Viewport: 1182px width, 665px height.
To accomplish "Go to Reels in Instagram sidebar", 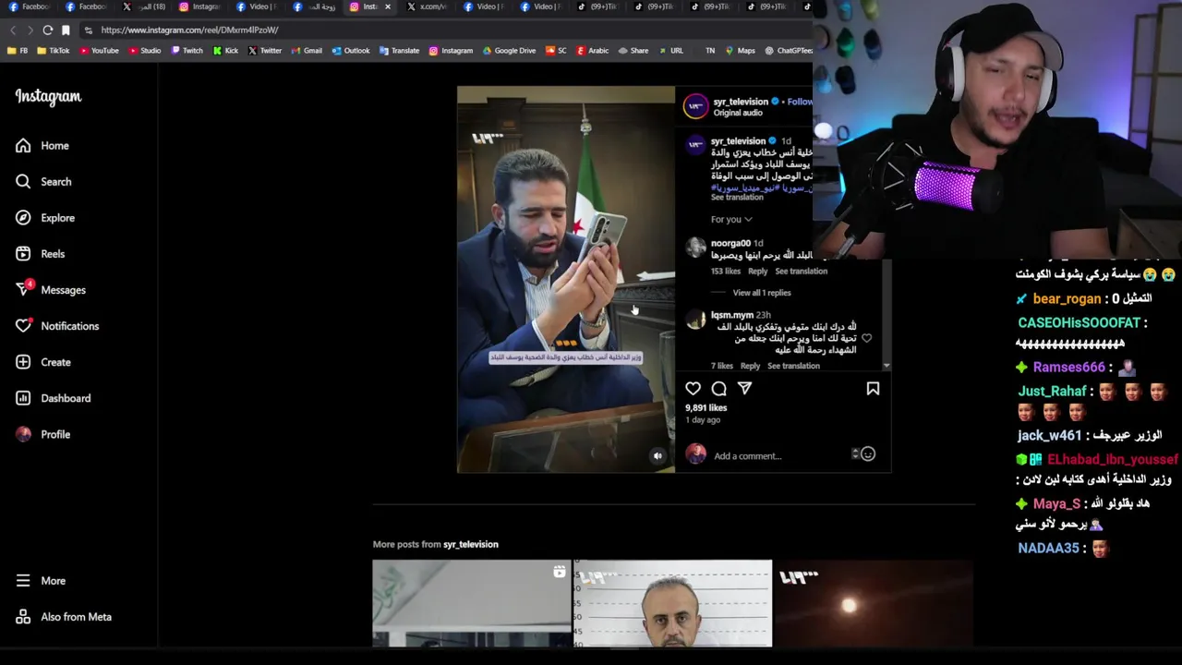I will 41,254.
